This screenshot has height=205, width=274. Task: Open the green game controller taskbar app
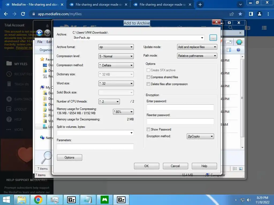click(105, 200)
